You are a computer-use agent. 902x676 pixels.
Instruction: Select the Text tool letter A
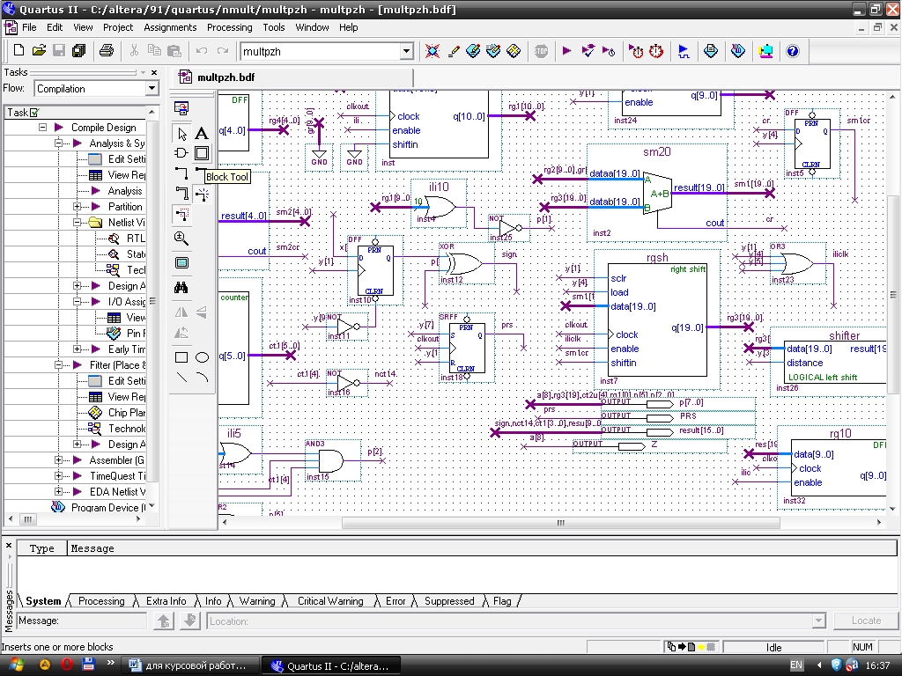point(202,134)
